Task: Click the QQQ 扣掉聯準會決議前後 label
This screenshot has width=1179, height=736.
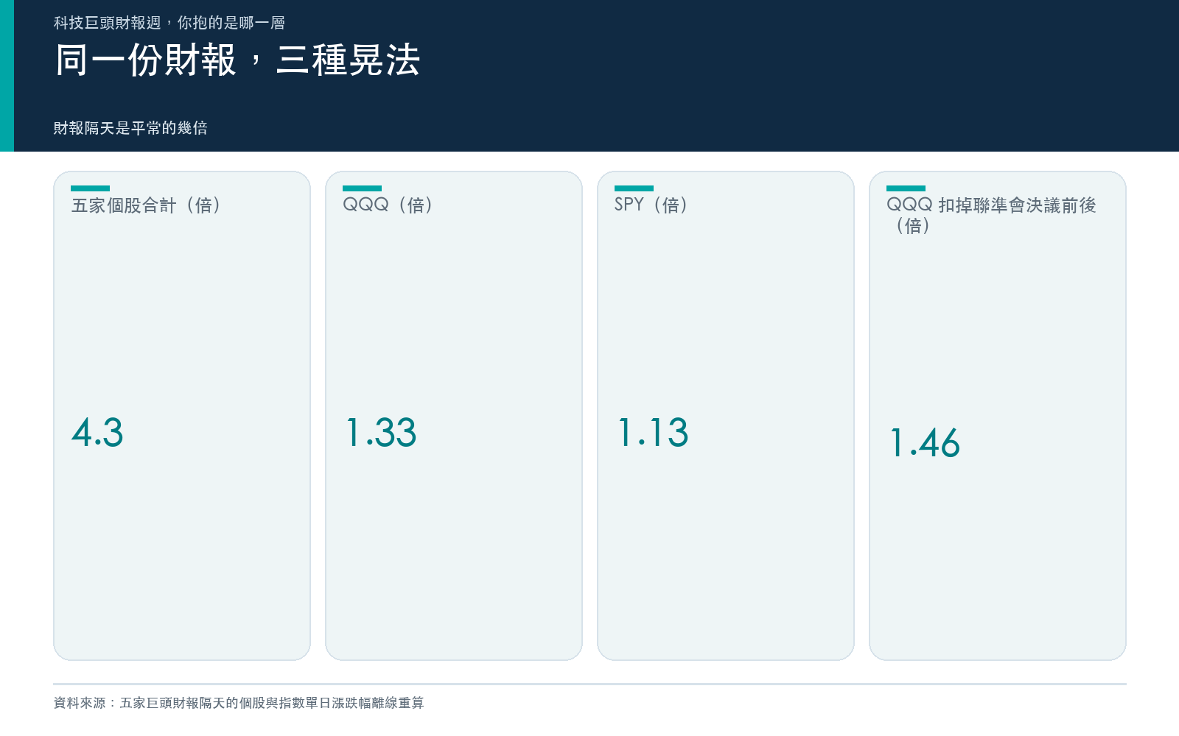Action: coord(991,215)
